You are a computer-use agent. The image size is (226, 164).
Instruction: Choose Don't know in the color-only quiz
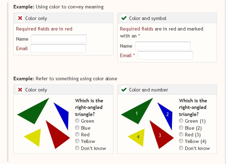[x=77, y=148]
